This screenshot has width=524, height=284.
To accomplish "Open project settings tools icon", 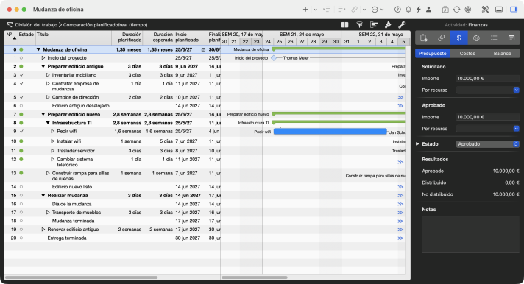I will pos(485,10).
